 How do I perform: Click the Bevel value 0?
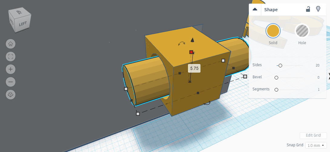(318, 77)
